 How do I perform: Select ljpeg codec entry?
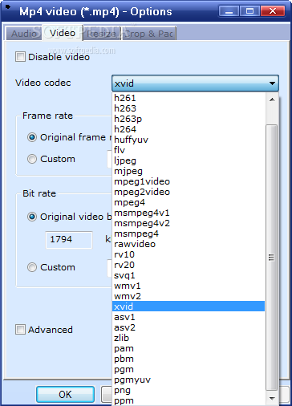click(189, 160)
